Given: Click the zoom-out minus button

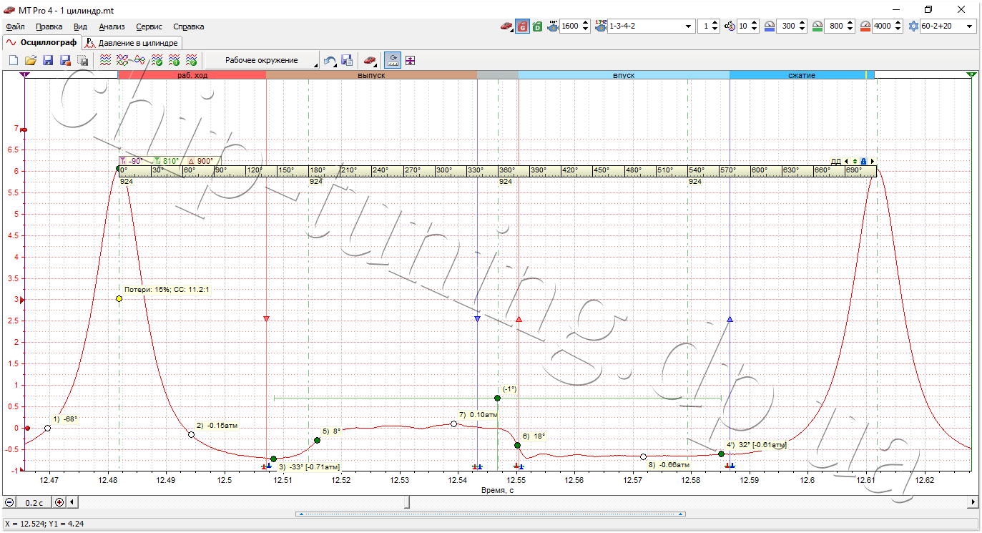Looking at the screenshot, I should pyautogui.click(x=9, y=502).
